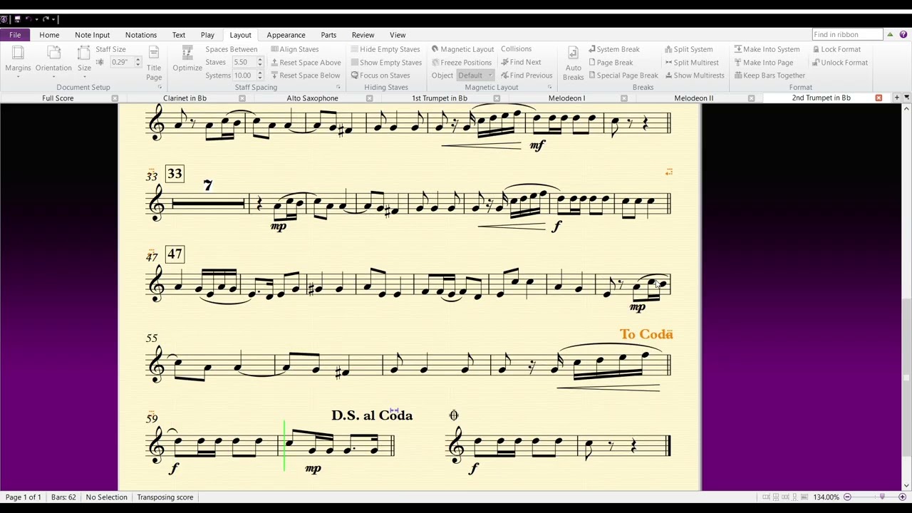Increase Staff Size with stepper arrows

tap(138, 61)
